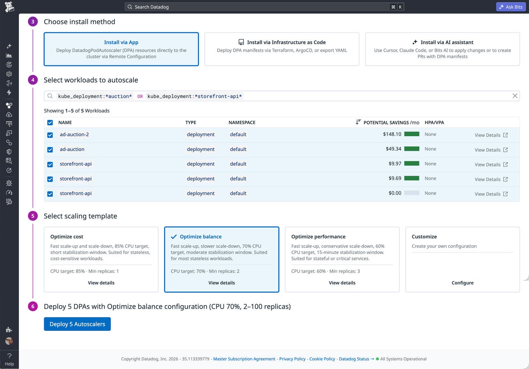Open the list with gear sidebar icon

9,202
